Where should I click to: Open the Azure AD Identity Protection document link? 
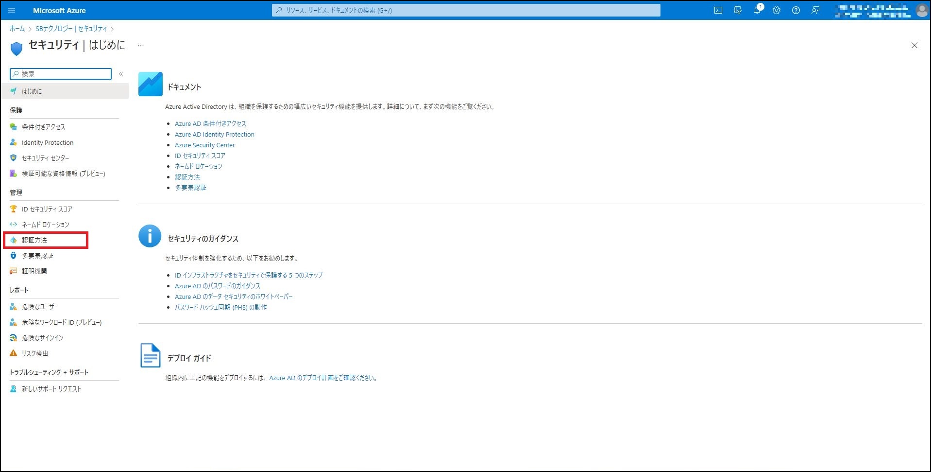click(215, 134)
